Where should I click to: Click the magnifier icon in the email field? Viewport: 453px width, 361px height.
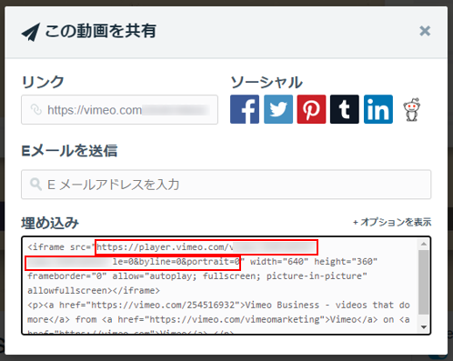pos(35,185)
